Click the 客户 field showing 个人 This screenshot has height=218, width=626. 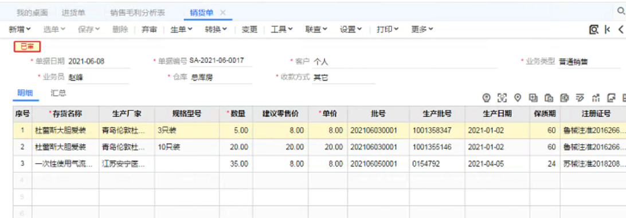coord(404,62)
